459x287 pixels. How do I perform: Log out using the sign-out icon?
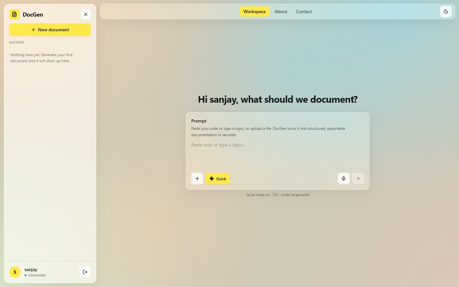click(85, 272)
